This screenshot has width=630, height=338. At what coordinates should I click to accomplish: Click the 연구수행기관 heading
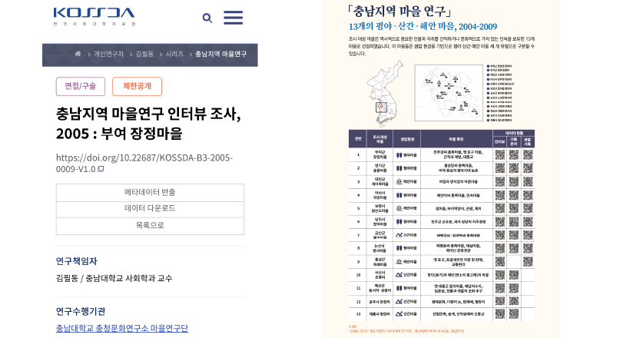coord(81,311)
